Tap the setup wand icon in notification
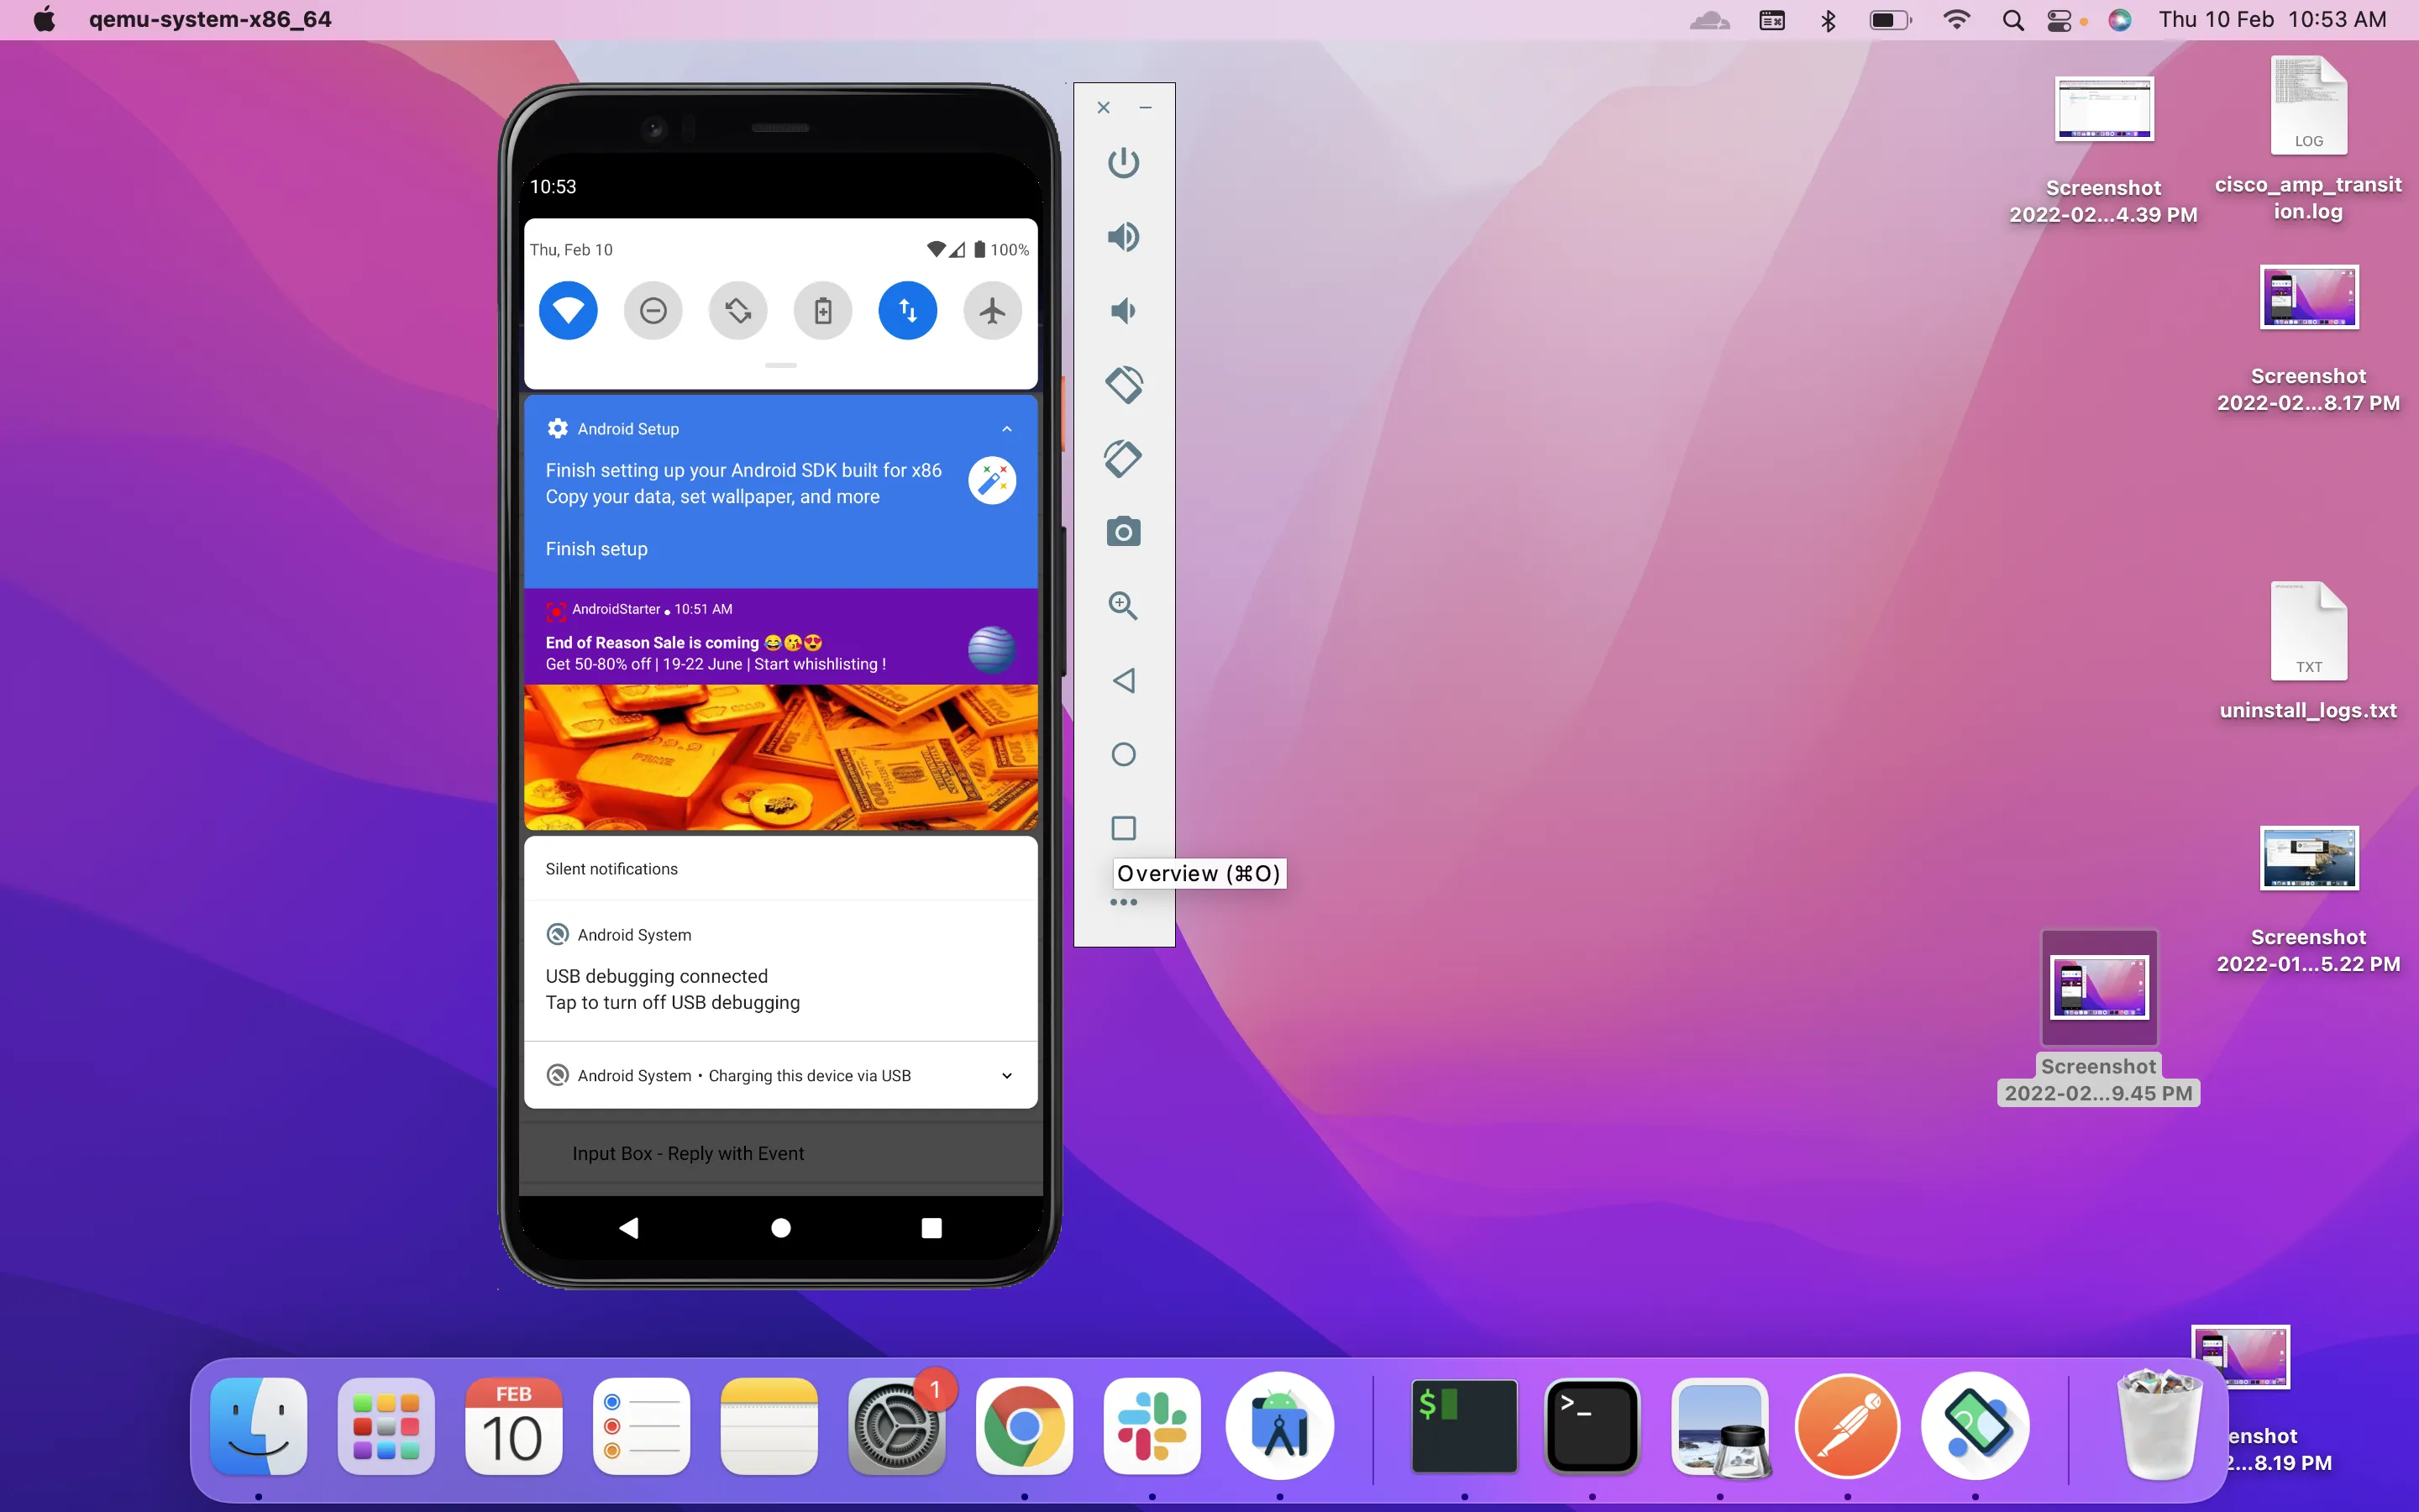 pyautogui.click(x=992, y=481)
